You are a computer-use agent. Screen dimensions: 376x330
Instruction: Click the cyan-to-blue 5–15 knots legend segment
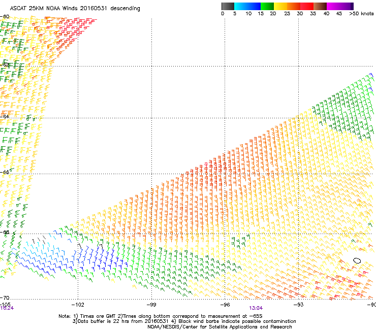pyautogui.click(x=247, y=6)
